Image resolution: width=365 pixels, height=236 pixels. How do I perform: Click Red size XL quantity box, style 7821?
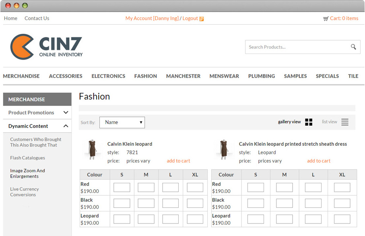click(195, 187)
